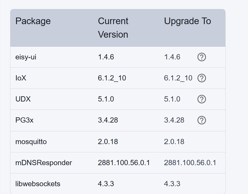Select the mosquitto package name

click(31, 142)
